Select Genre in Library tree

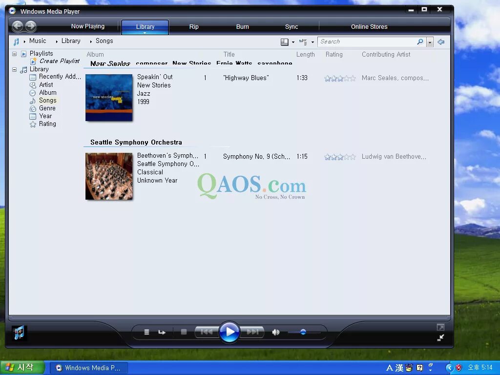[x=47, y=108]
